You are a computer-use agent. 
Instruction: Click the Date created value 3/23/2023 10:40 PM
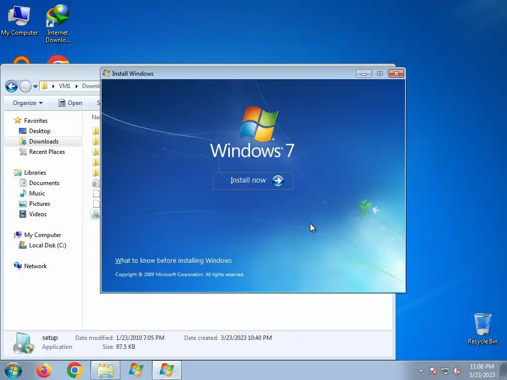(246, 337)
